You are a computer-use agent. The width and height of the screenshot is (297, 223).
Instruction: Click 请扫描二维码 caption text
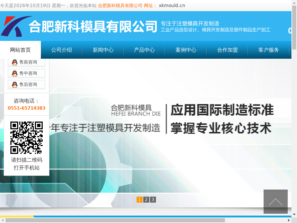click(x=27, y=160)
